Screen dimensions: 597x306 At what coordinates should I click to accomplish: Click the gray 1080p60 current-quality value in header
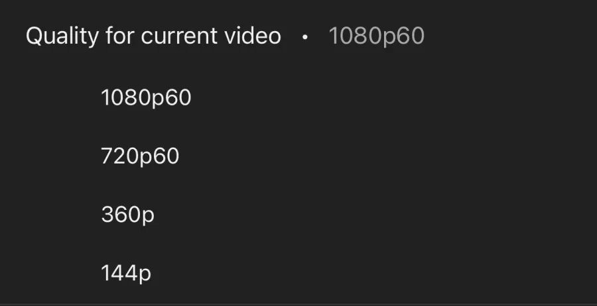[x=376, y=36]
